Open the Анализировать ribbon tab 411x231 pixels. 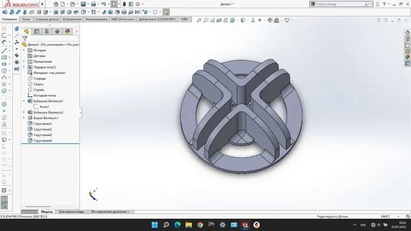point(96,19)
